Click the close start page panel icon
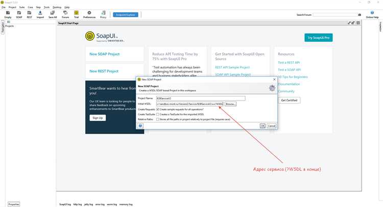Screen dimensions: 383x207 tap(358, 23)
